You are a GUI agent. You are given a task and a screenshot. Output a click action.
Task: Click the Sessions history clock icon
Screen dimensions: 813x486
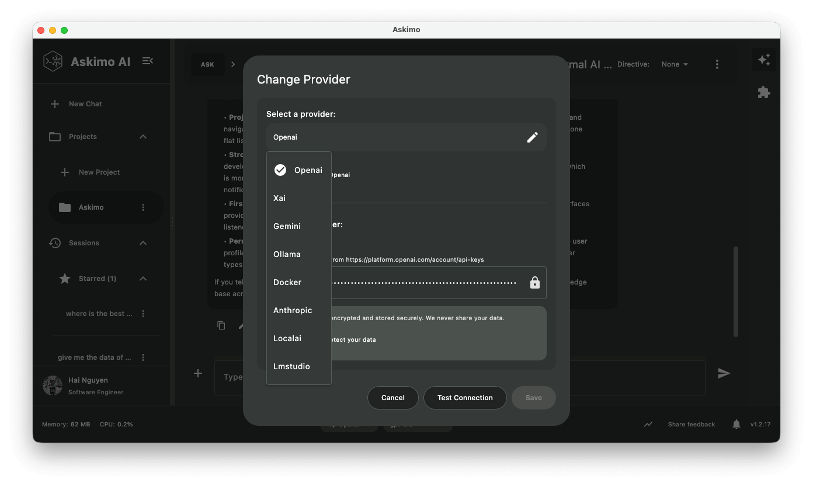pyautogui.click(x=55, y=243)
